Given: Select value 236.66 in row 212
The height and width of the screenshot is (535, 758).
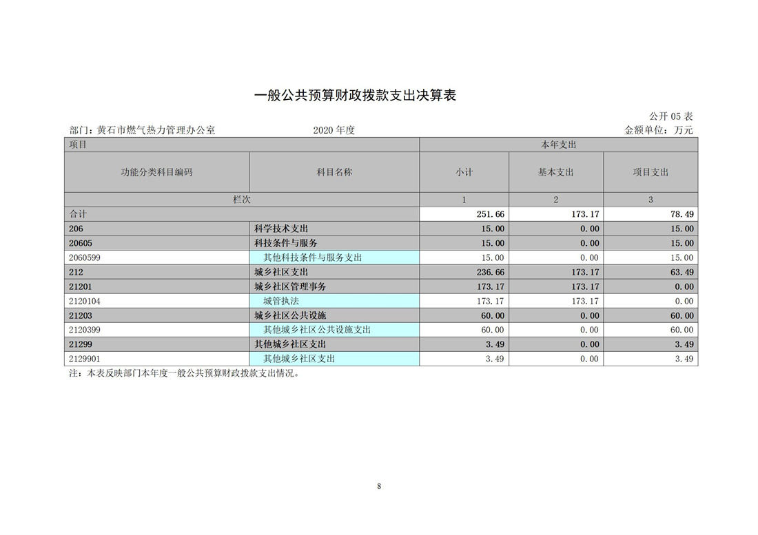Looking at the screenshot, I should [x=490, y=273].
